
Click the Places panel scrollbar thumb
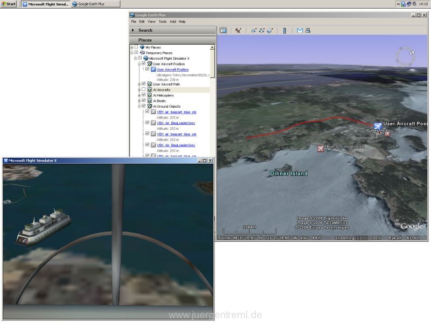coord(212,64)
